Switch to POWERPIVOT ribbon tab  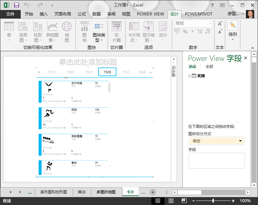pyautogui.click(x=199, y=14)
